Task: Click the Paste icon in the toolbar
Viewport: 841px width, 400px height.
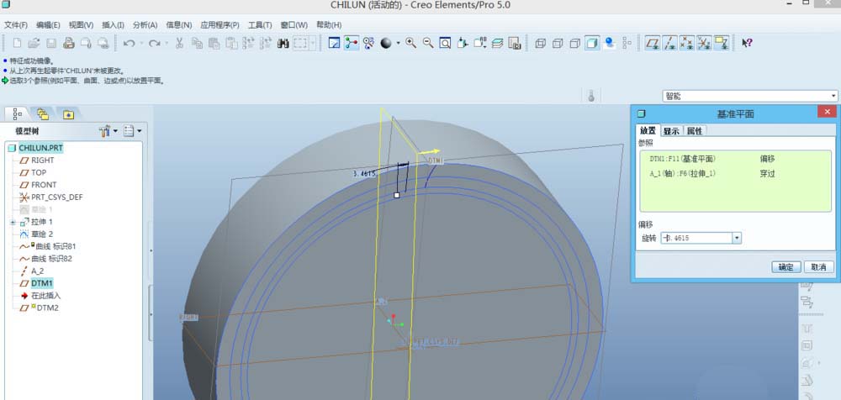Action: [x=214, y=43]
